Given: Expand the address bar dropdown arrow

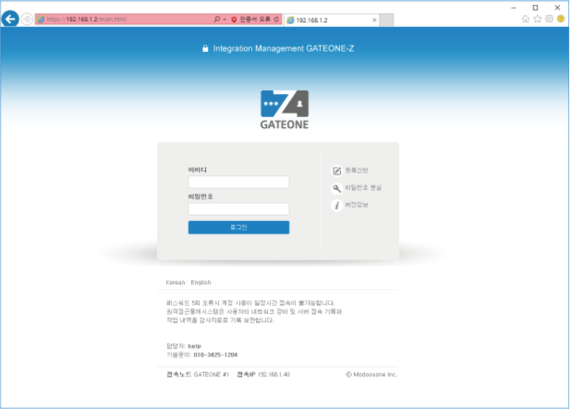Looking at the screenshot, I should [225, 19].
